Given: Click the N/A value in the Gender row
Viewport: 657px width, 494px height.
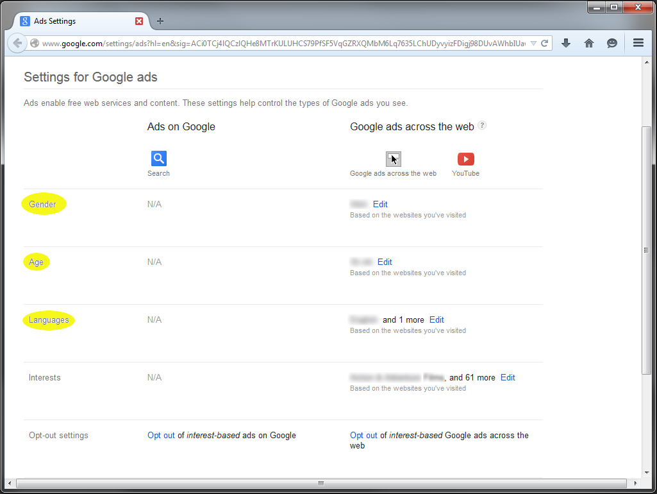Looking at the screenshot, I should [x=154, y=204].
